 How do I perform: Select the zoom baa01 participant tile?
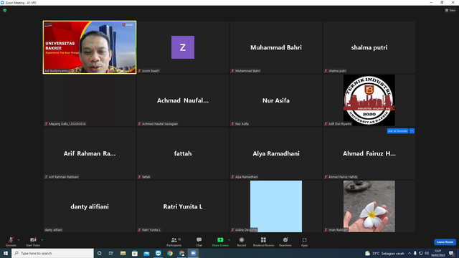(183, 47)
